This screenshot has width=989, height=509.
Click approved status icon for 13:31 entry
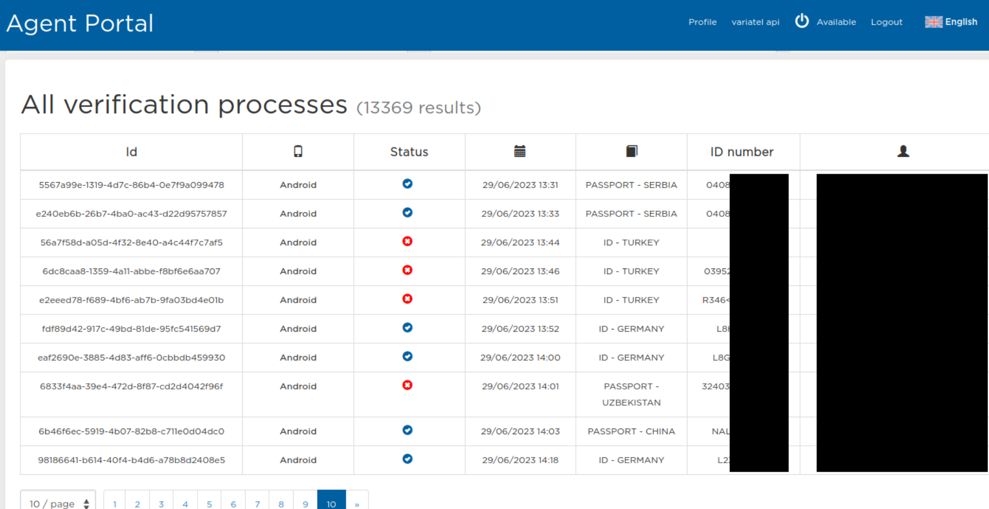tap(407, 184)
